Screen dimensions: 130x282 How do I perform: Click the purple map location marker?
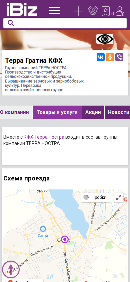(x=65, y=239)
